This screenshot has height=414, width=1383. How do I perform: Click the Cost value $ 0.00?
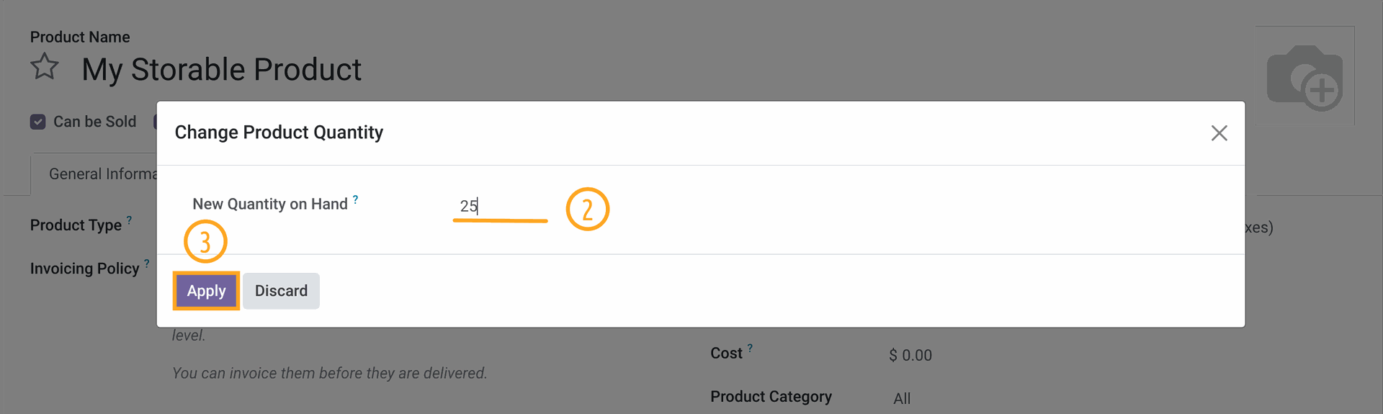tap(910, 356)
